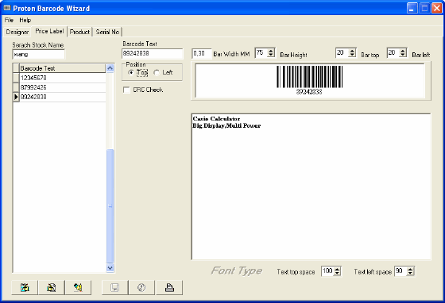Select the 12345678 barcode row
The width and height of the screenshot is (445, 303).
(63, 78)
